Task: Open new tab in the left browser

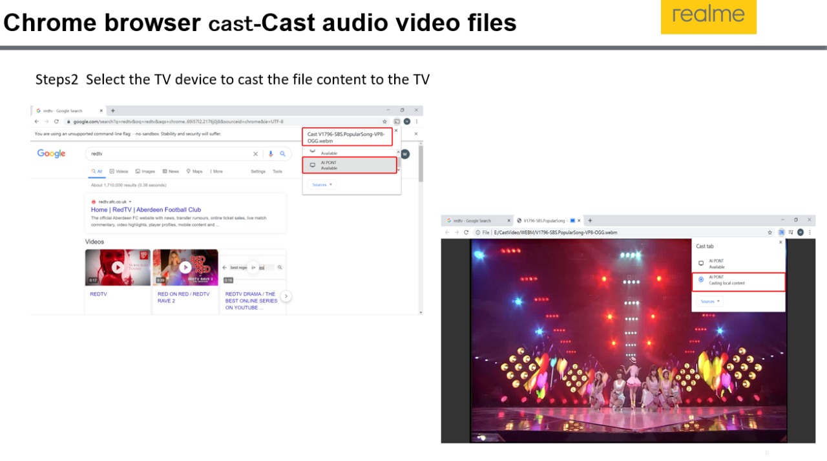Action: click(112, 111)
